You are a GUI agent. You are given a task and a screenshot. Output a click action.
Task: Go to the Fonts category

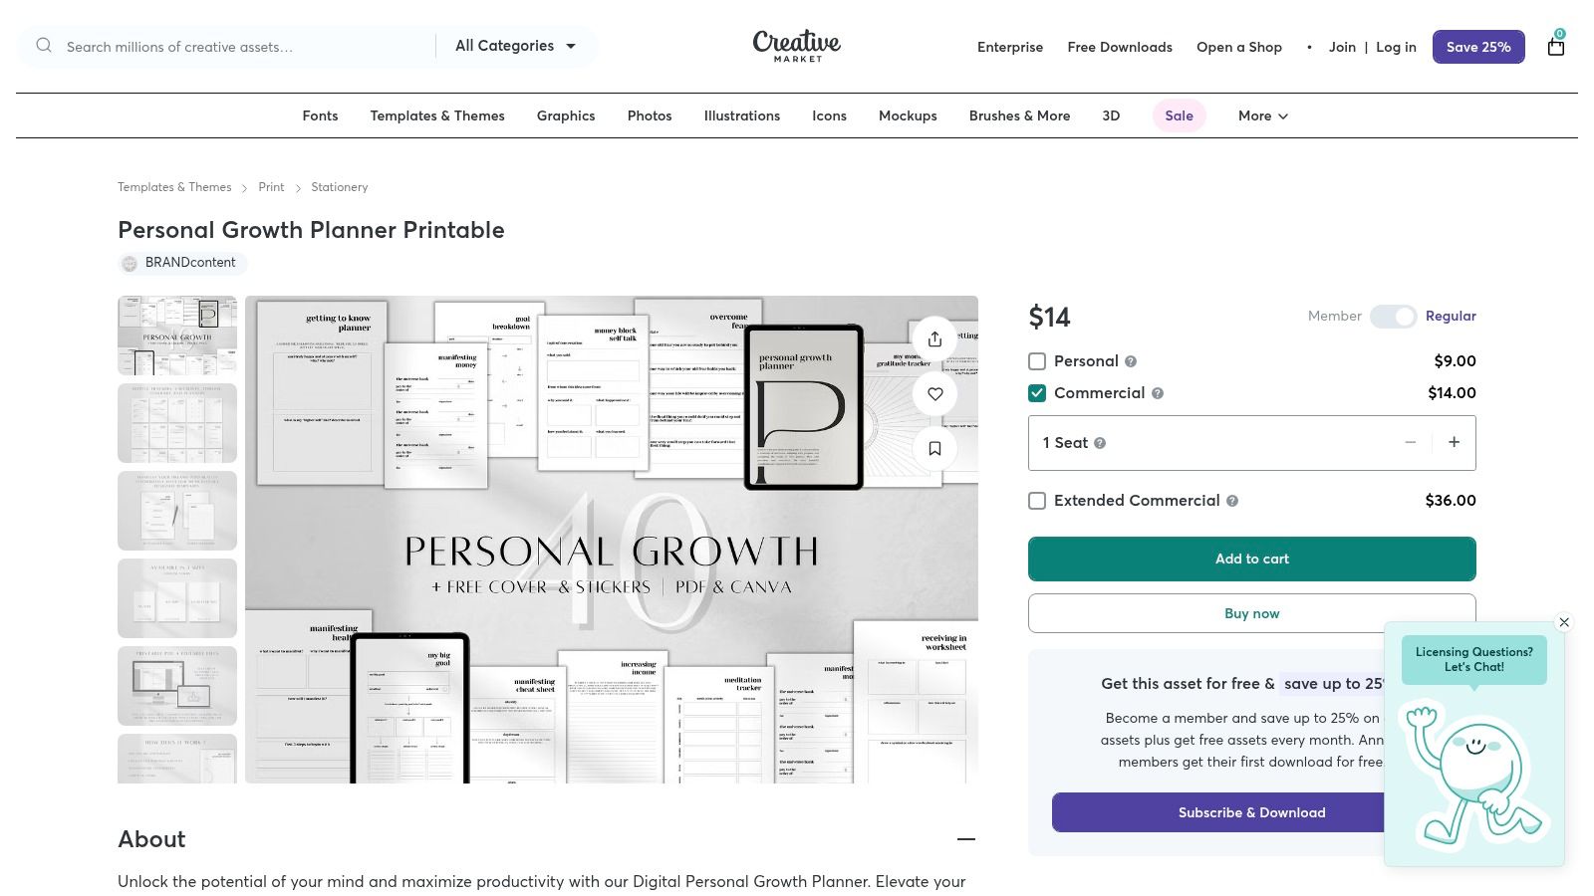[x=320, y=115]
